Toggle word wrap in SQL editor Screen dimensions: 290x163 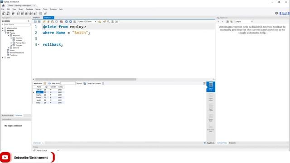pos(116,22)
